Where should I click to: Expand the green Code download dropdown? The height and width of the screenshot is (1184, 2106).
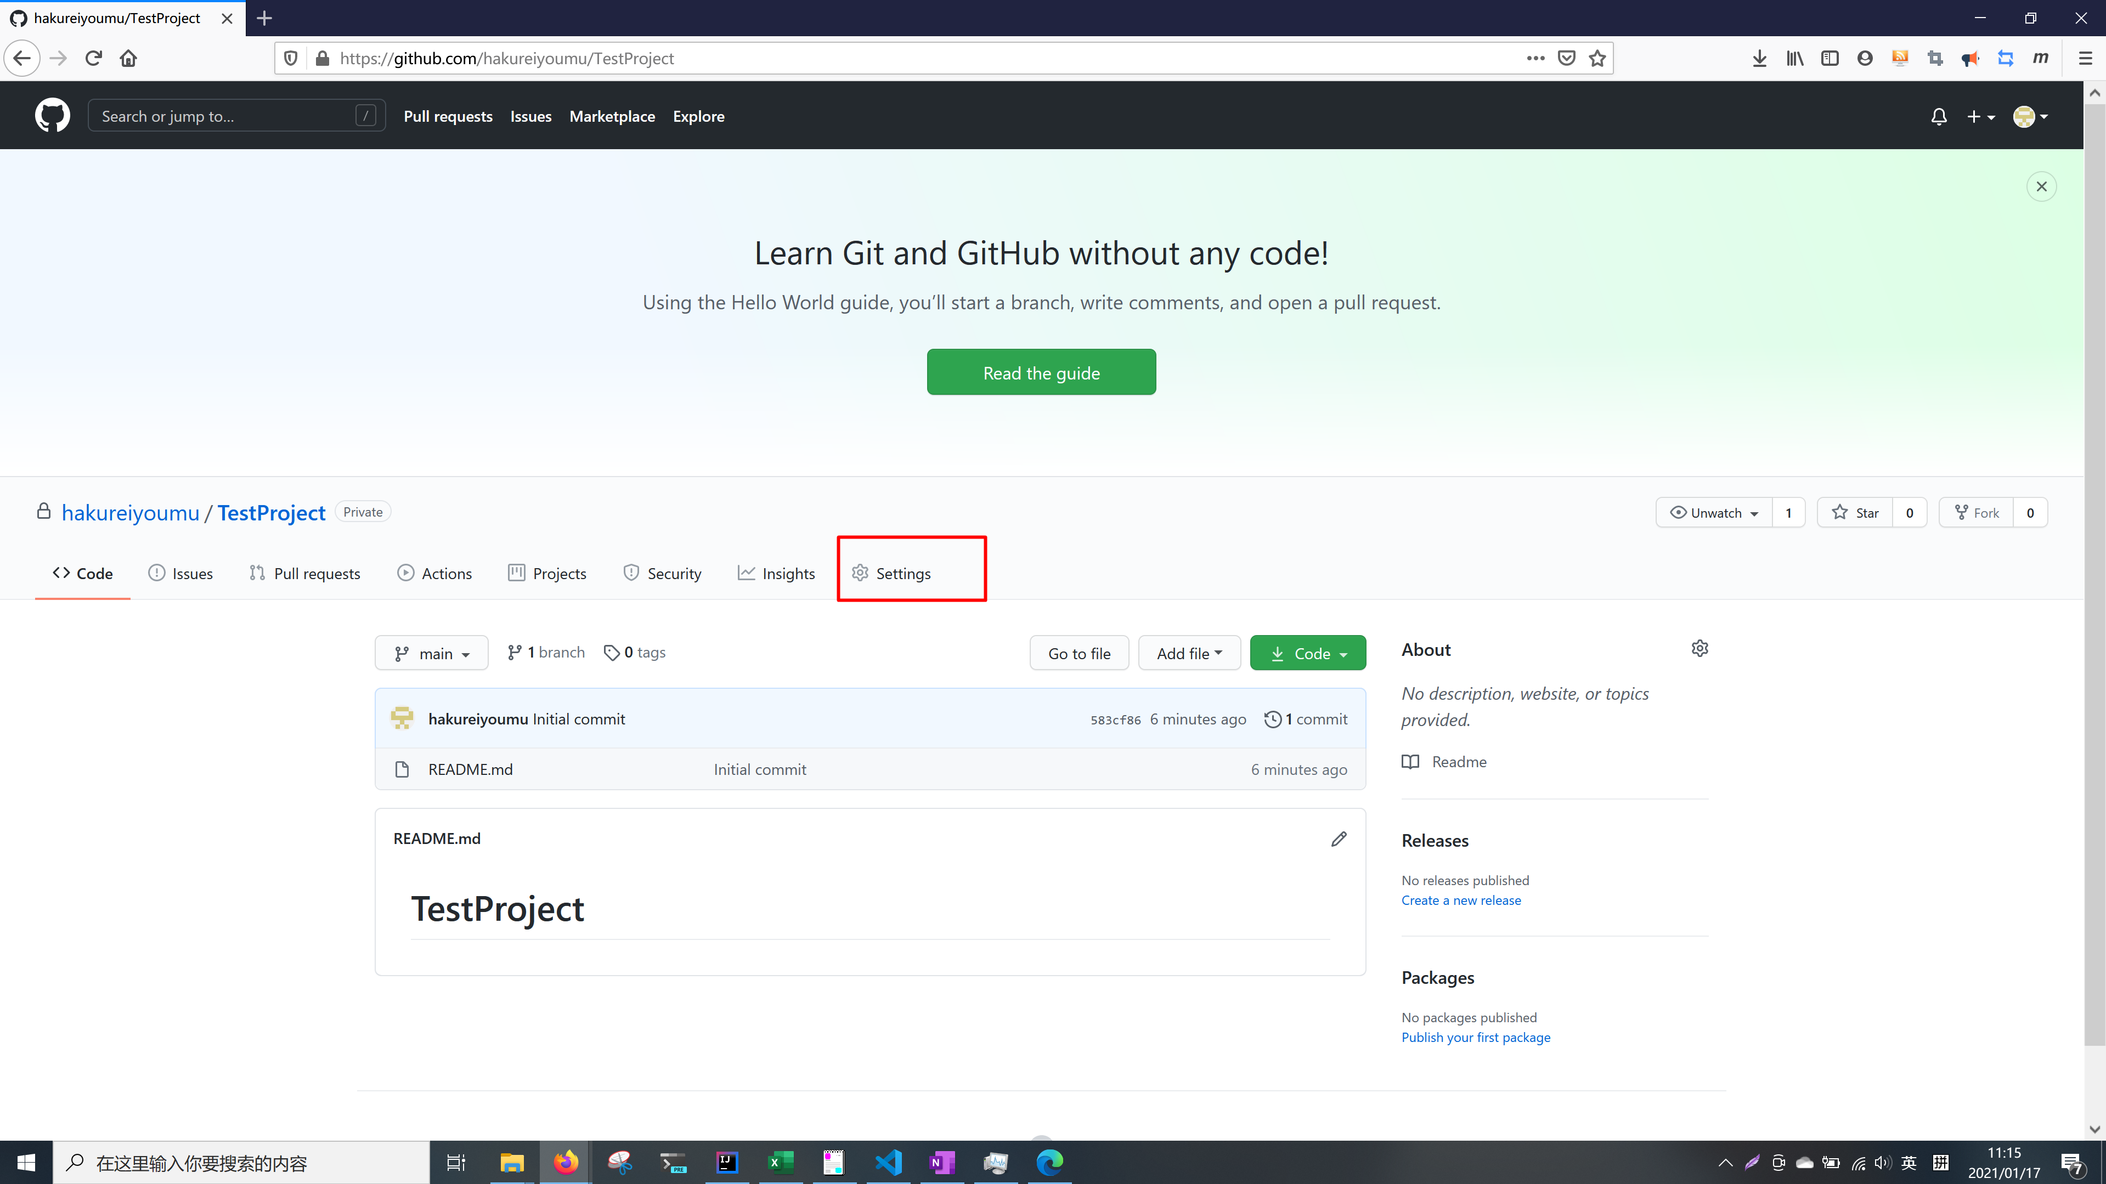[x=1307, y=654]
